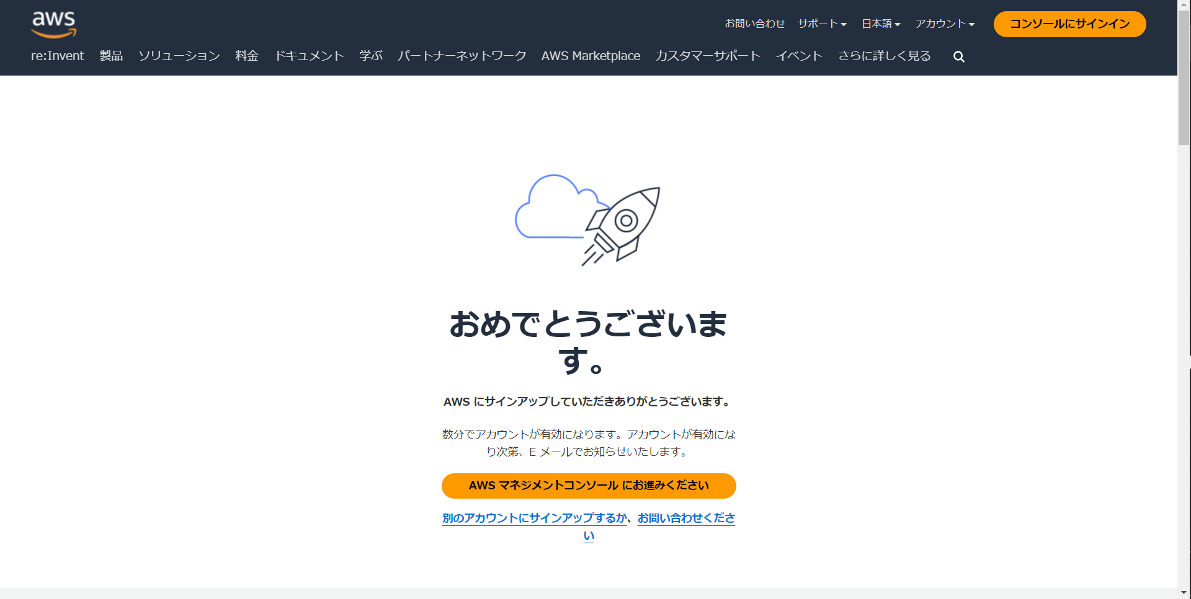Image resolution: width=1191 pixels, height=599 pixels.
Task: Open the 料金 page from the menu
Action: point(247,56)
